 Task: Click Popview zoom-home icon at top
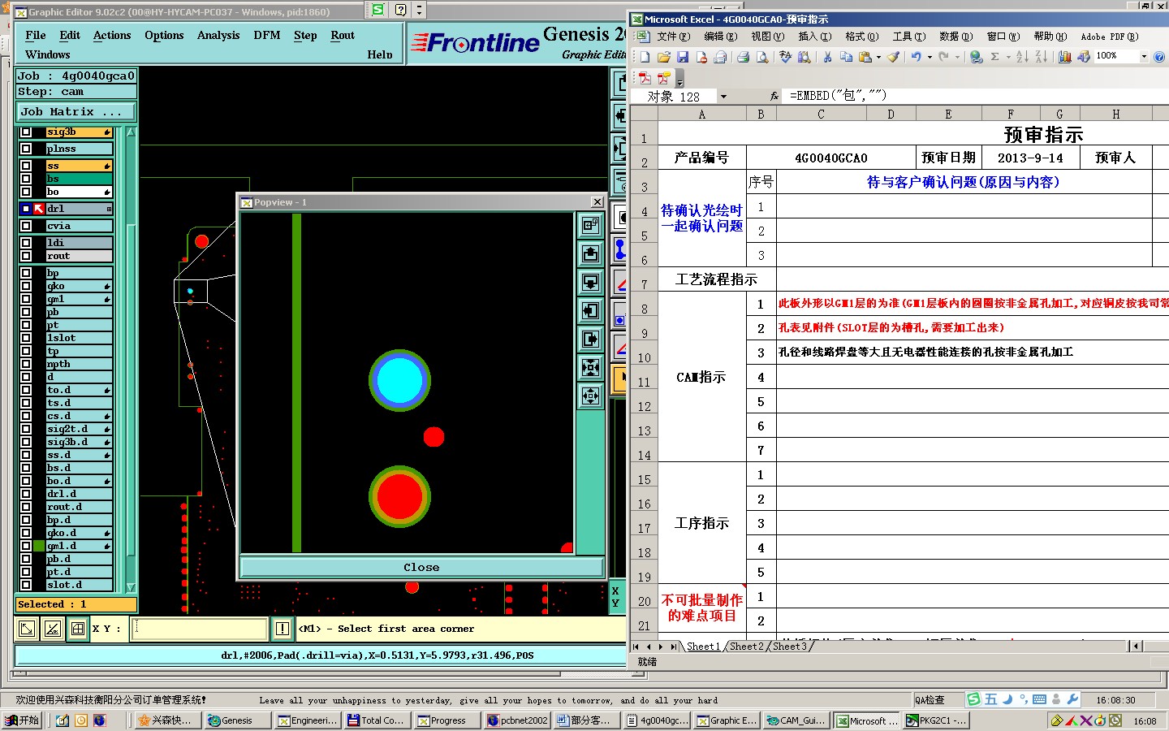pos(591,225)
